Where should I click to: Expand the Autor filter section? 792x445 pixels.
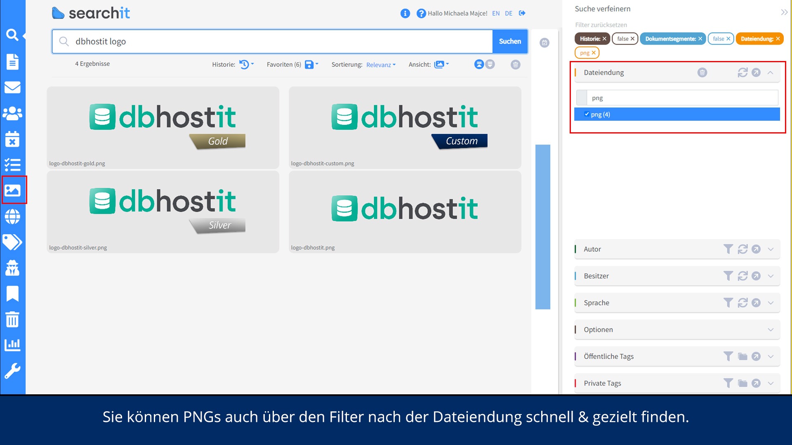tap(771, 249)
